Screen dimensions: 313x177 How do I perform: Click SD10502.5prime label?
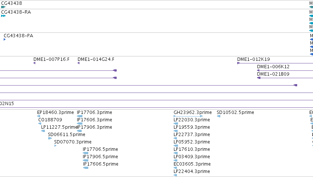[x=235, y=112]
